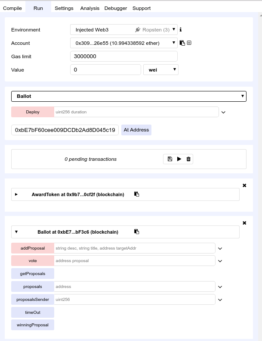Create a new account with the plus icon
The image size is (262, 341).
(189, 43)
